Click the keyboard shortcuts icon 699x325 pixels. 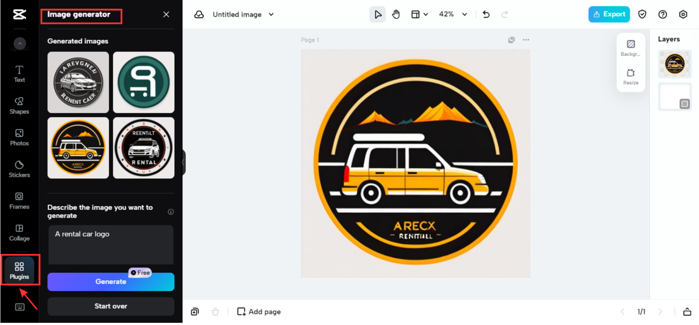pos(20,307)
